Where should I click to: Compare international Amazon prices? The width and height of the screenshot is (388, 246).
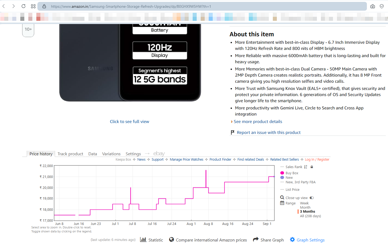211,240
